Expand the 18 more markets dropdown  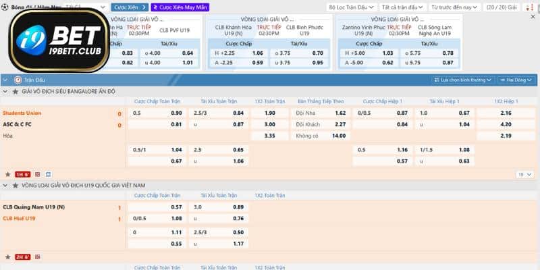pos(525,175)
